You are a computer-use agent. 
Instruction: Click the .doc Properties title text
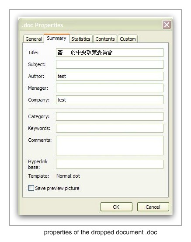point(42,25)
